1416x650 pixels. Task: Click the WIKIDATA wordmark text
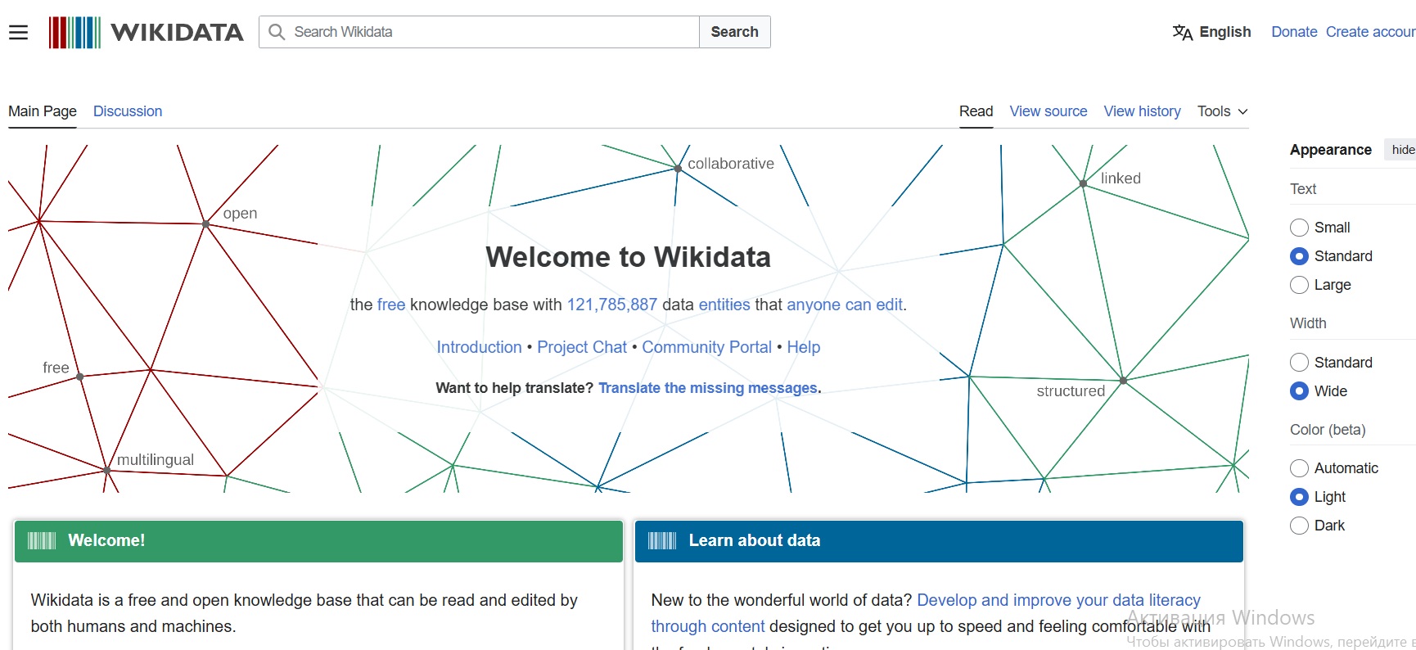point(178,32)
